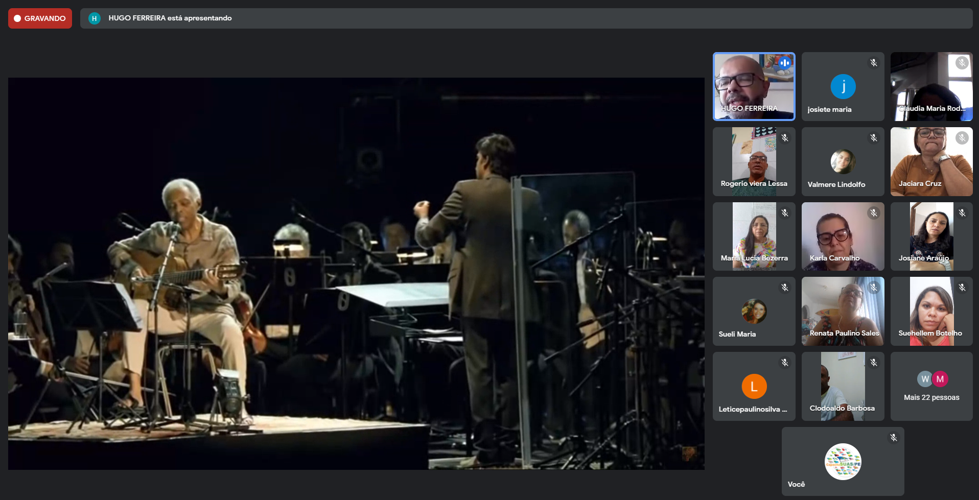Click the blue j avatar of josiete maria
The height and width of the screenshot is (500, 979).
[843, 86]
